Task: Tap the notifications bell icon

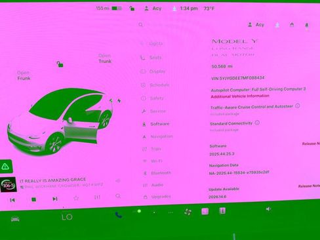Action: [307, 26]
